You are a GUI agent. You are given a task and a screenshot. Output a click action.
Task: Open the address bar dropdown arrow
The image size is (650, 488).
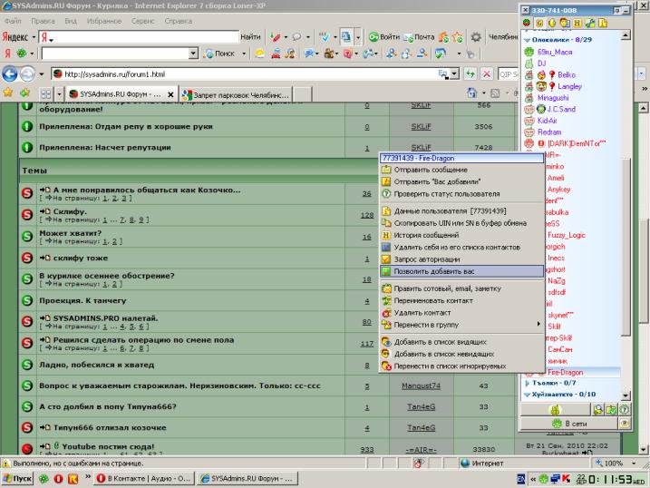click(455, 74)
